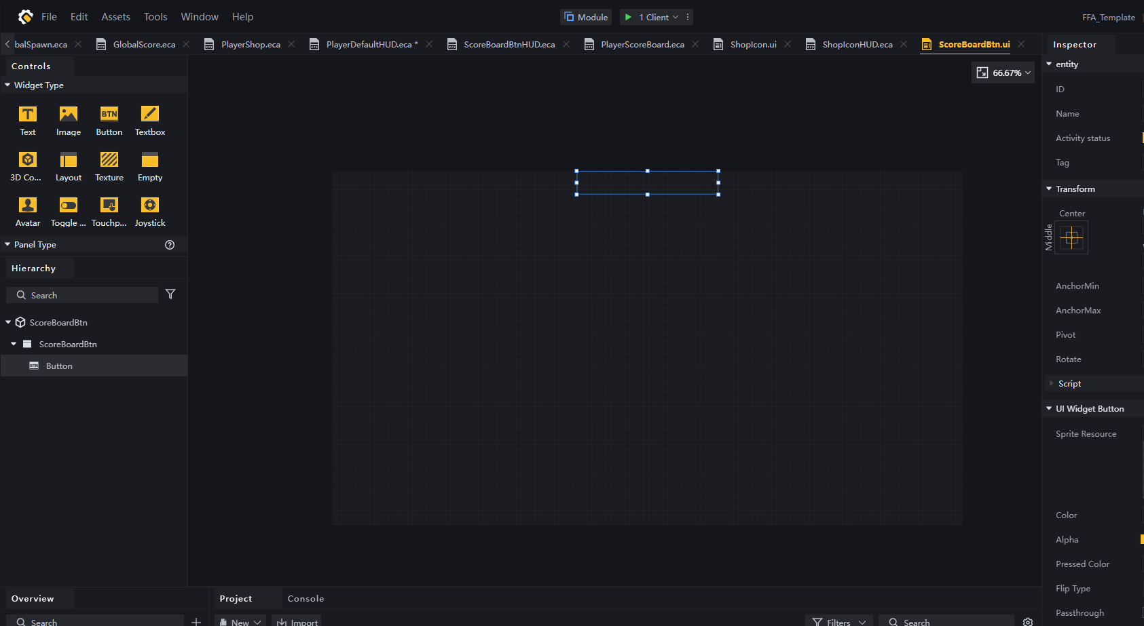The height and width of the screenshot is (626, 1144).
Task: Open Project panel settings gear
Action: pos(1028,622)
